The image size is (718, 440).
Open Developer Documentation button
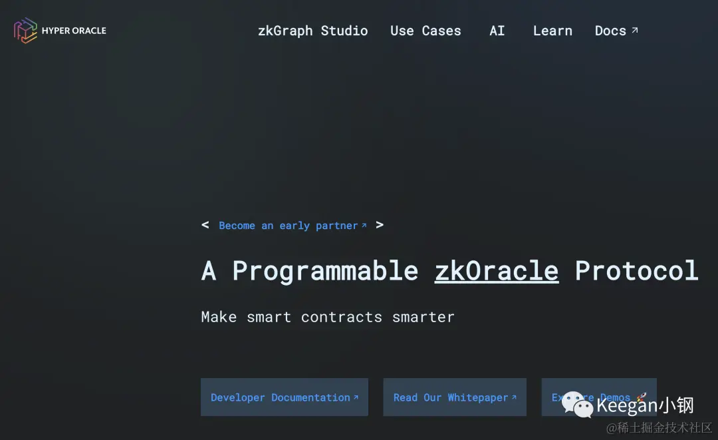tap(285, 397)
